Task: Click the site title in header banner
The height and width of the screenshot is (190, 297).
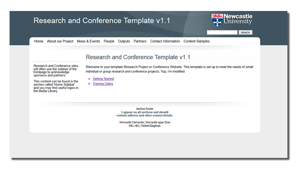Action: [x=102, y=21]
